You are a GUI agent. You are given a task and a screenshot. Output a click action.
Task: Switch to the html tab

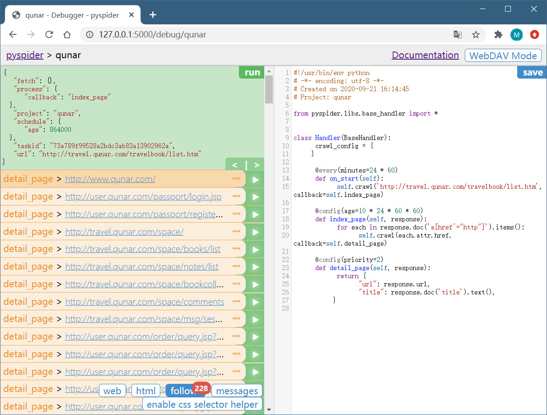(146, 391)
